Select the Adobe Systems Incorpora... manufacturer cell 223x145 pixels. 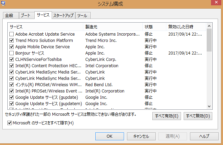click(x=112, y=34)
